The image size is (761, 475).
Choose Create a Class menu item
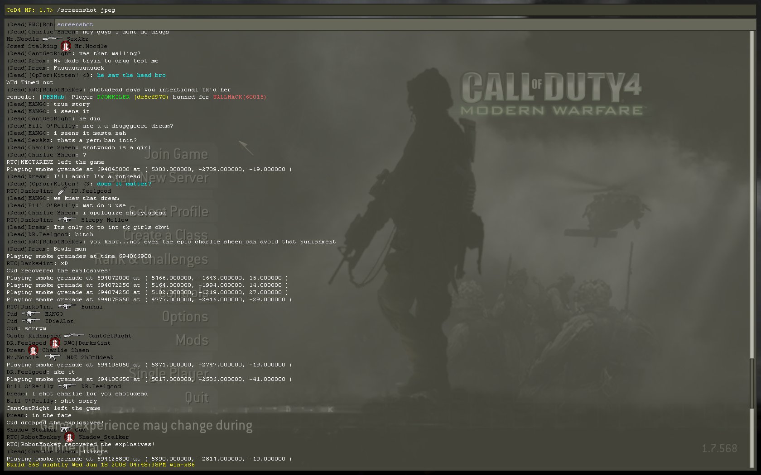(165, 235)
